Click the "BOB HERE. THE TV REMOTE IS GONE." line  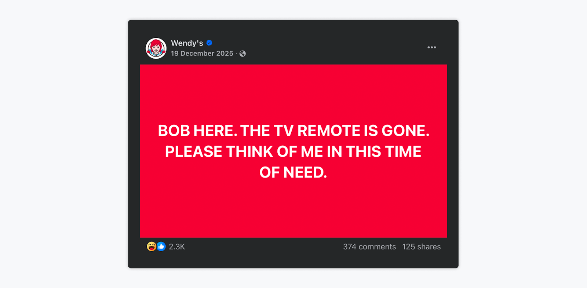click(x=293, y=131)
